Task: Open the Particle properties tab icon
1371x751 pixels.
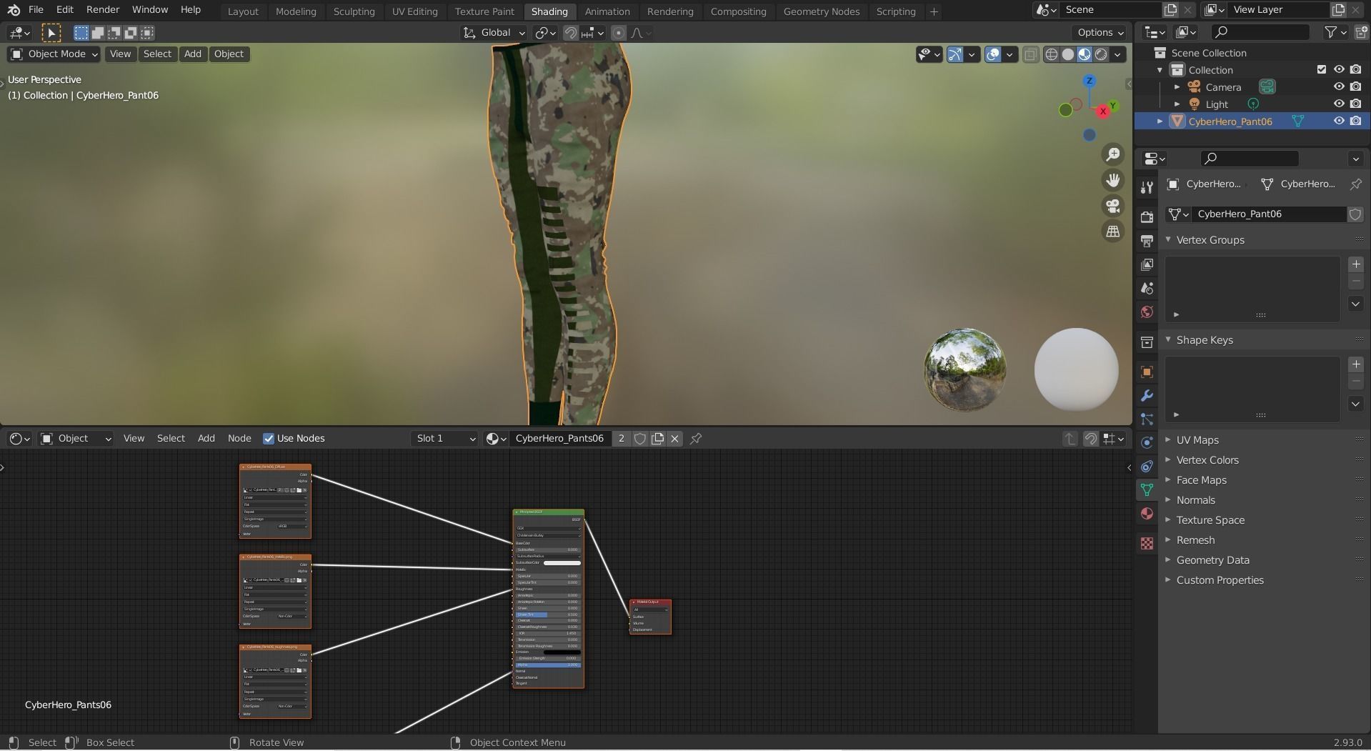Action: (1147, 419)
